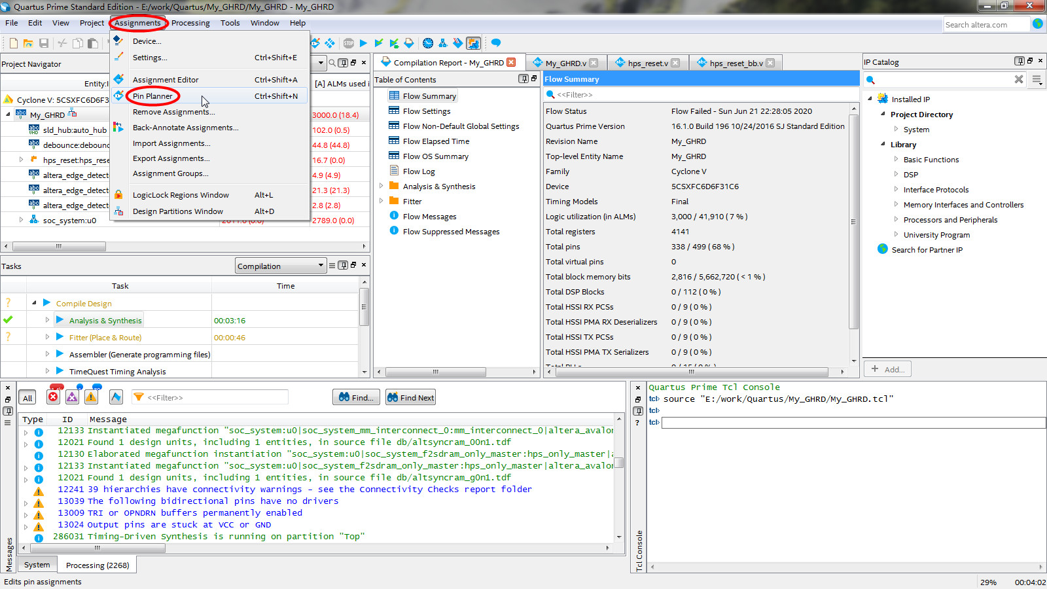
Task: Switch to the My_GHRD.v tab
Action: (566, 63)
